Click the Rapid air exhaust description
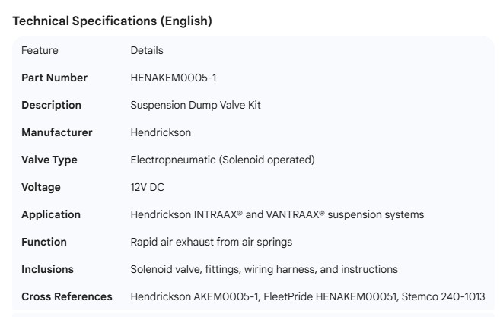 [x=211, y=242]
